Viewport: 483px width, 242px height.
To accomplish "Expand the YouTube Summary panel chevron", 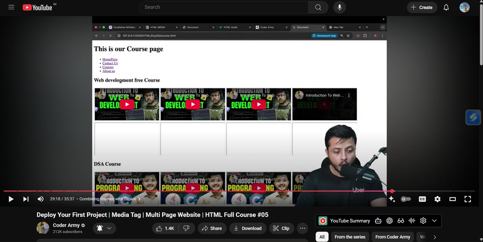I will coord(434,221).
